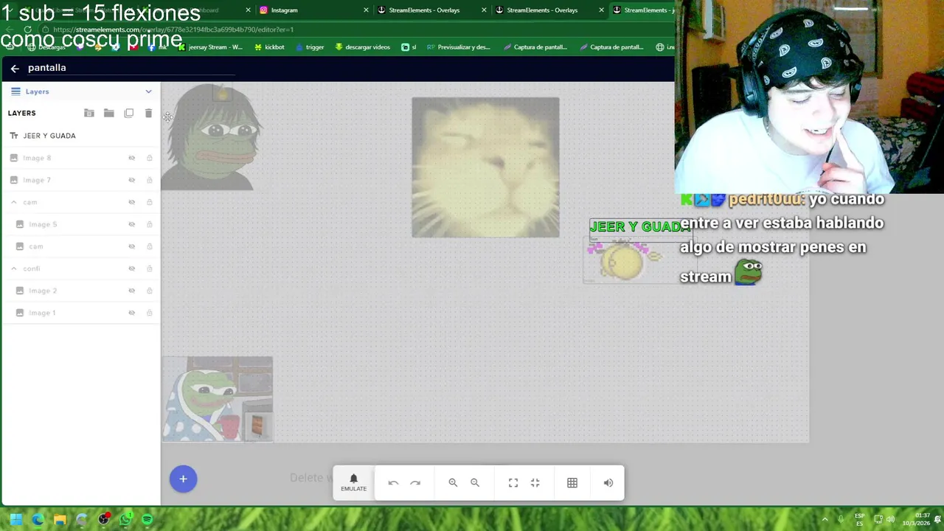Zoom out of the canvas
The image size is (944, 531).
coord(475,483)
